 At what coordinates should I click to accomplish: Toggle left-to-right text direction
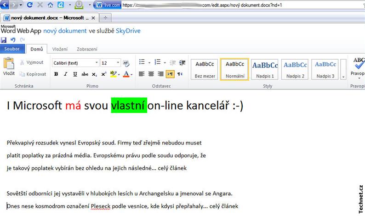[170, 74]
